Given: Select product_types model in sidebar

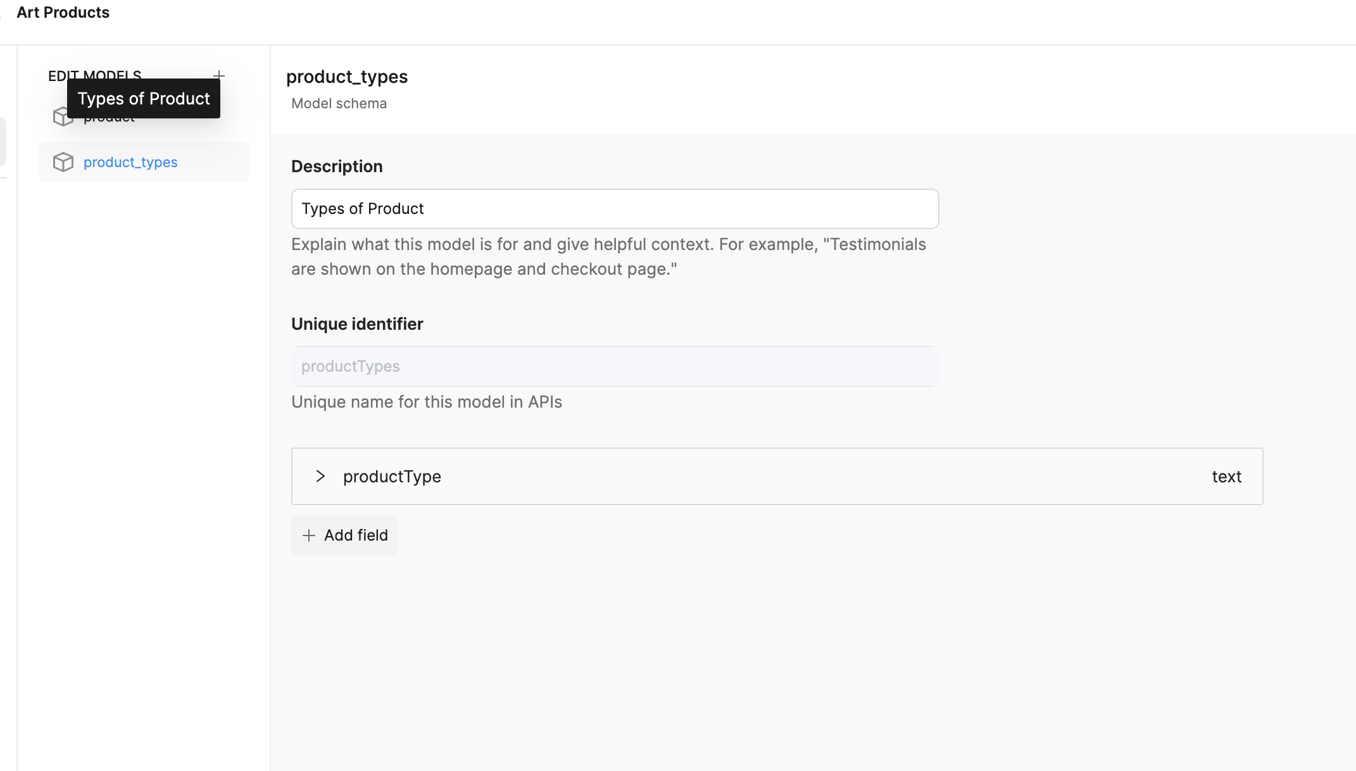Looking at the screenshot, I should click(130, 162).
